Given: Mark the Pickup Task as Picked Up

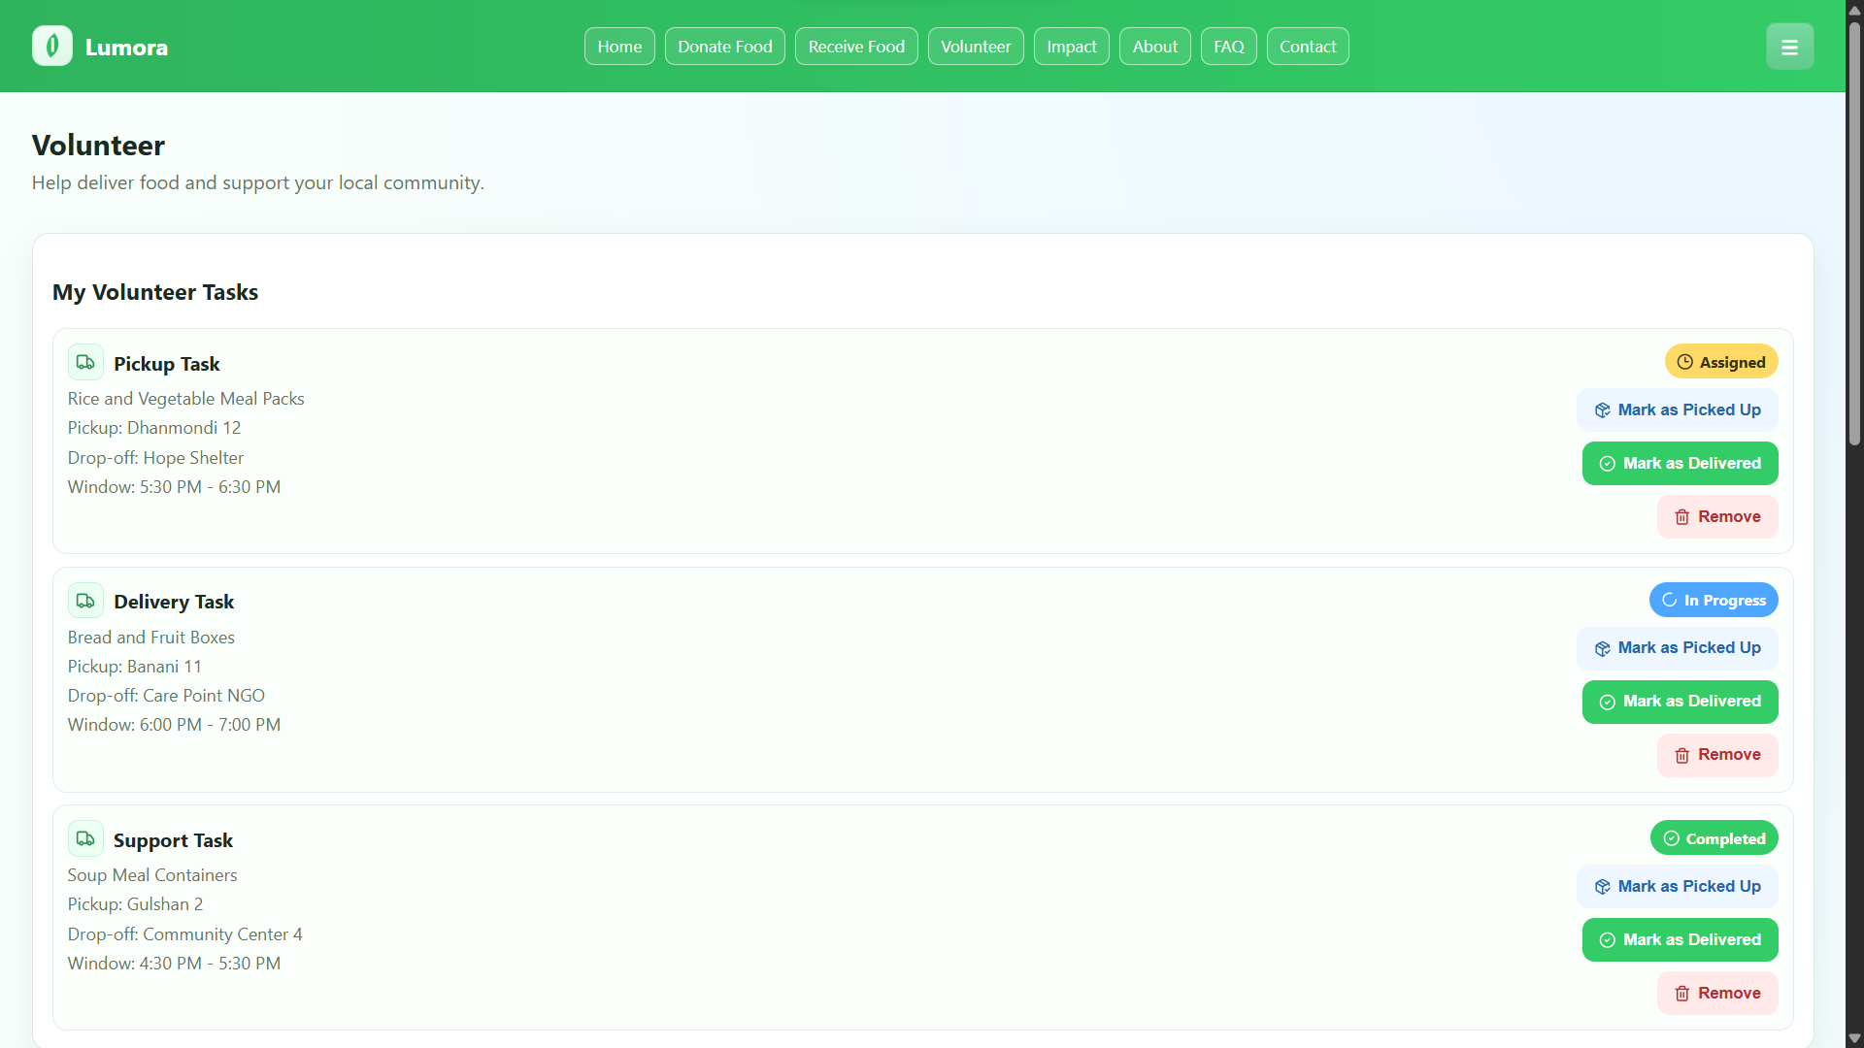Looking at the screenshot, I should pos(1677,409).
